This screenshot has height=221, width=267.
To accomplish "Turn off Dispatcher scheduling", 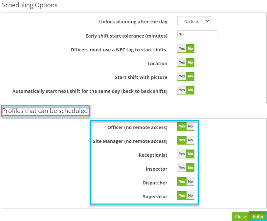I will coord(190,181).
